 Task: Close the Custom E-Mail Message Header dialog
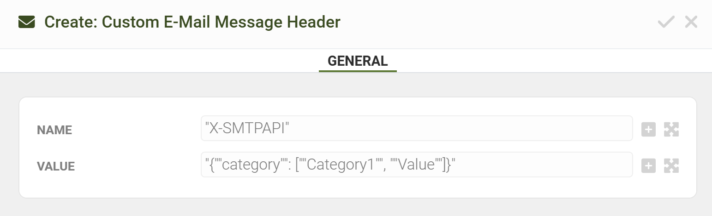tap(691, 22)
